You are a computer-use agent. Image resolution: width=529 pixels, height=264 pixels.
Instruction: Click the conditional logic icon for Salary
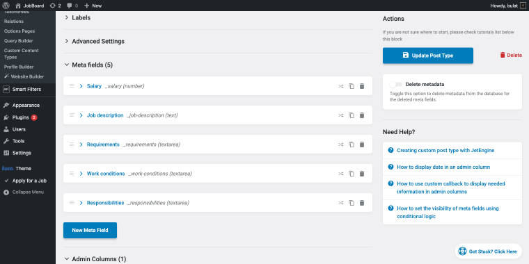341,86
